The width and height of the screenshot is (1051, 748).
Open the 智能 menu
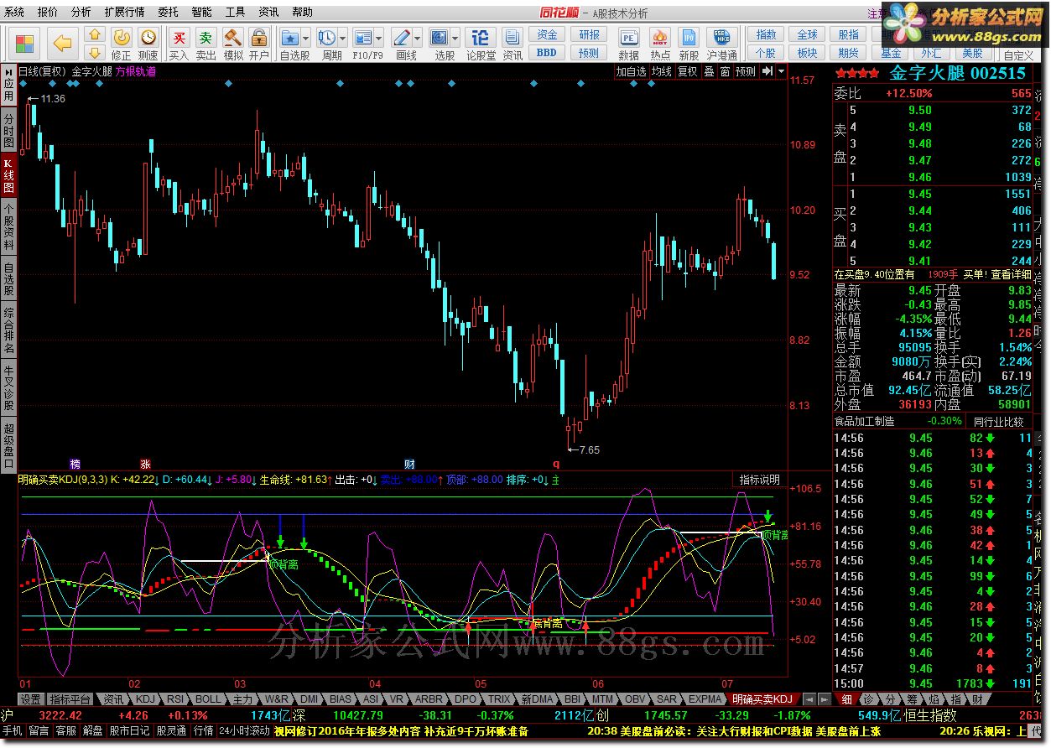pyautogui.click(x=201, y=13)
